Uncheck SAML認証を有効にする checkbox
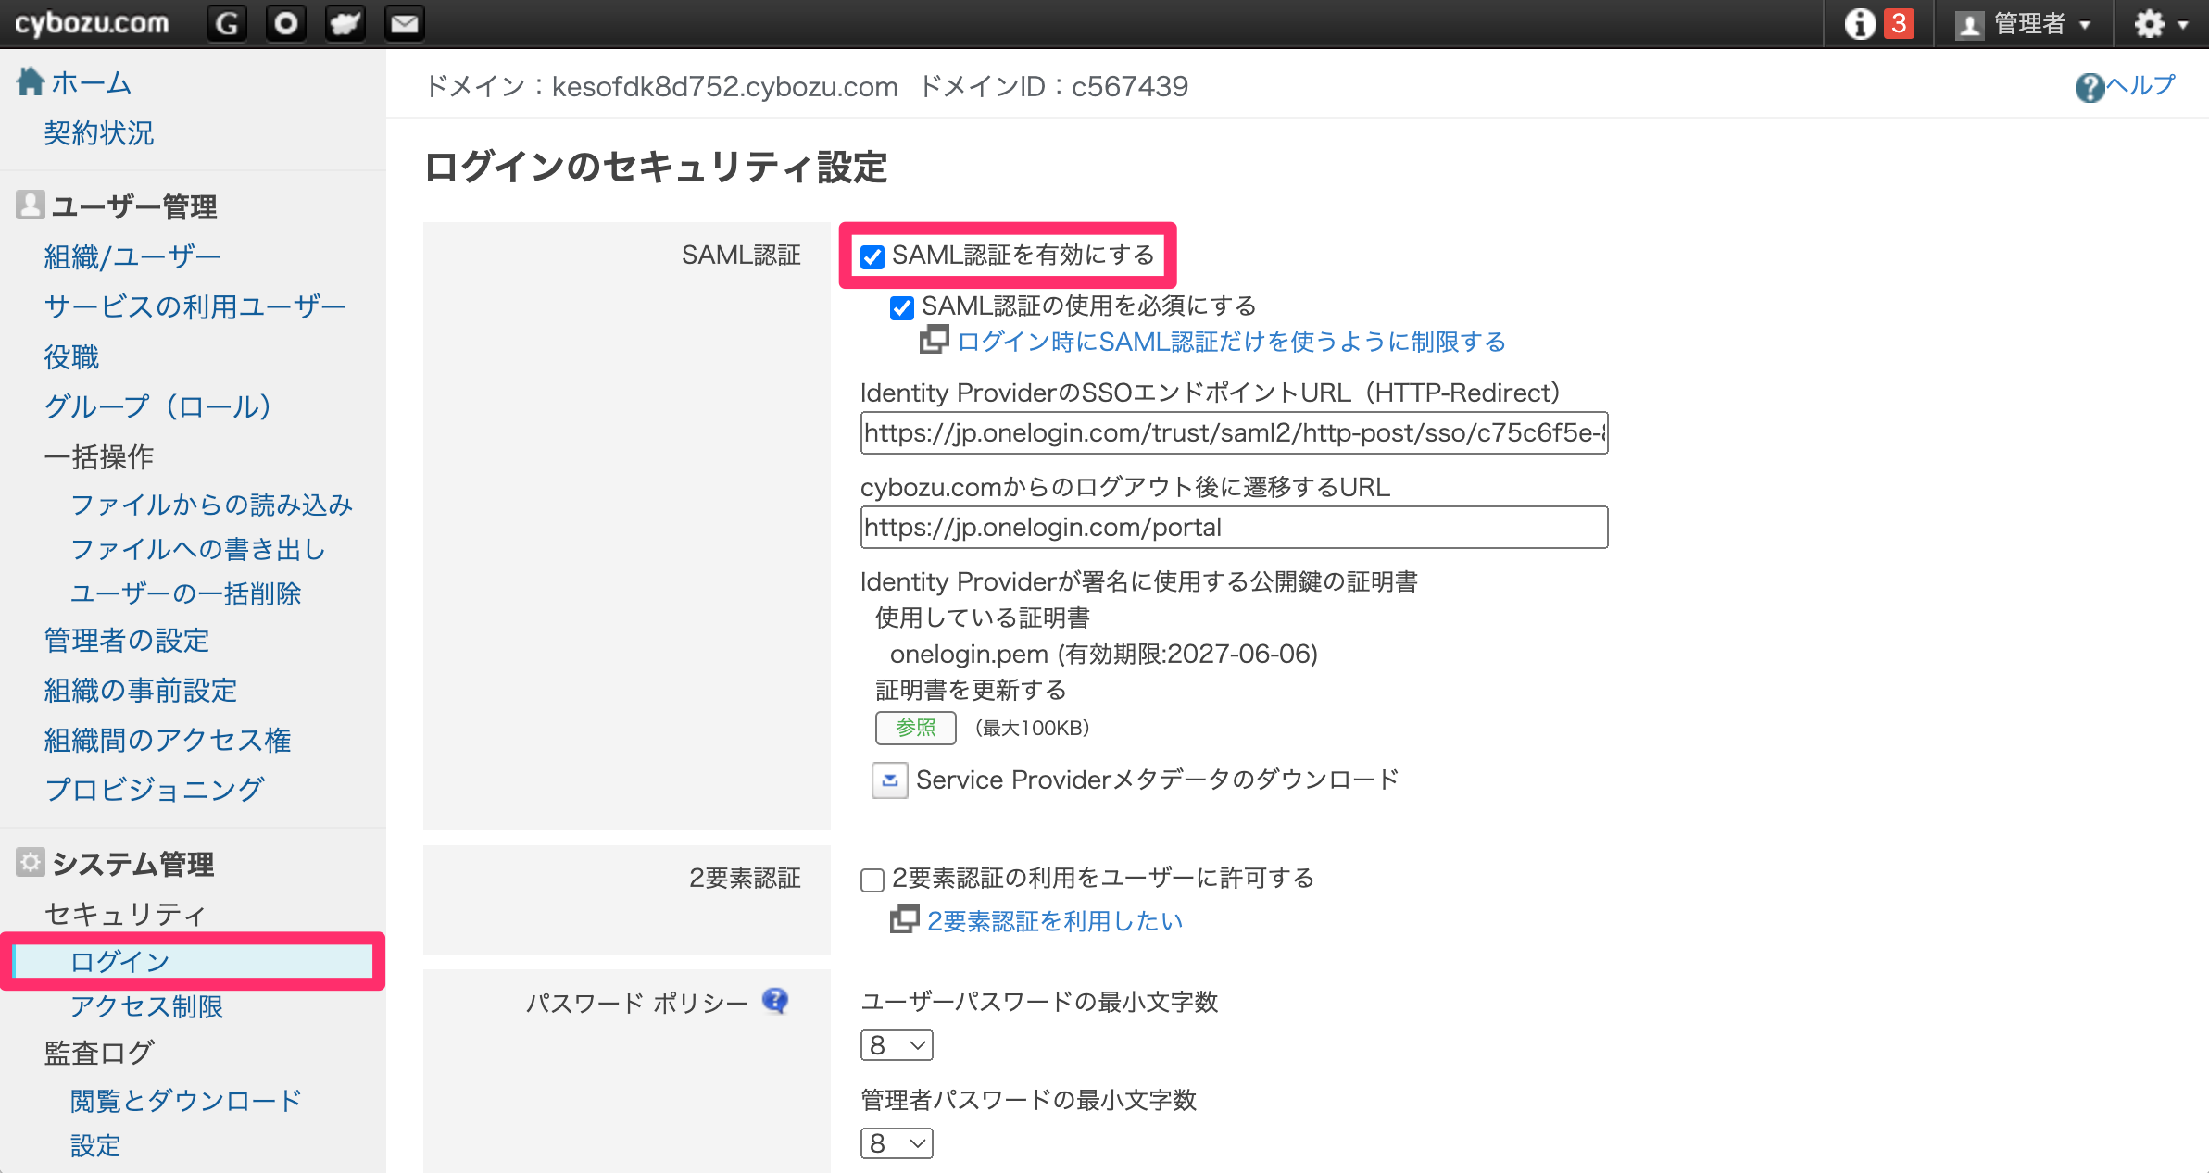The height and width of the screenshot is (1173, 2209). 872,256
